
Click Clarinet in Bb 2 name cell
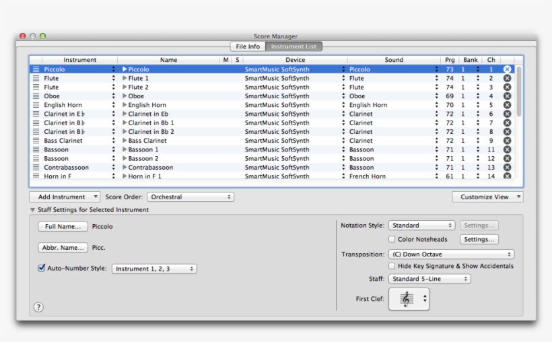[x=151, y=132]
